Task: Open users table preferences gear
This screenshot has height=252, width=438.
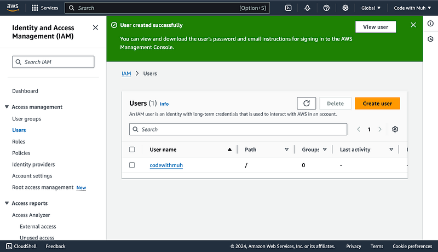Action: click(x=395, y=129)
